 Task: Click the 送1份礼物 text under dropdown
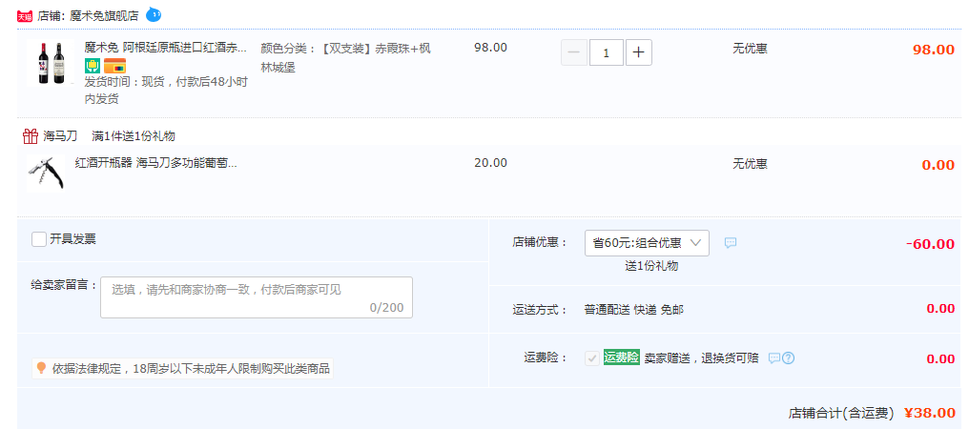(x=651, y=266)
